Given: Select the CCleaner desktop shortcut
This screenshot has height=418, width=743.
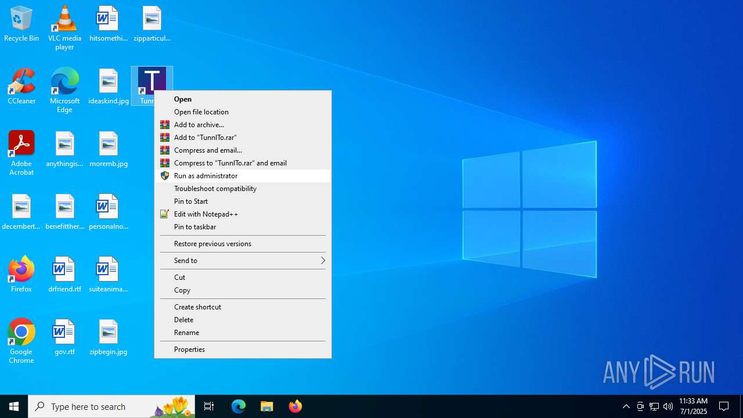Looking at the screenshot, I should tap(21, 87).
